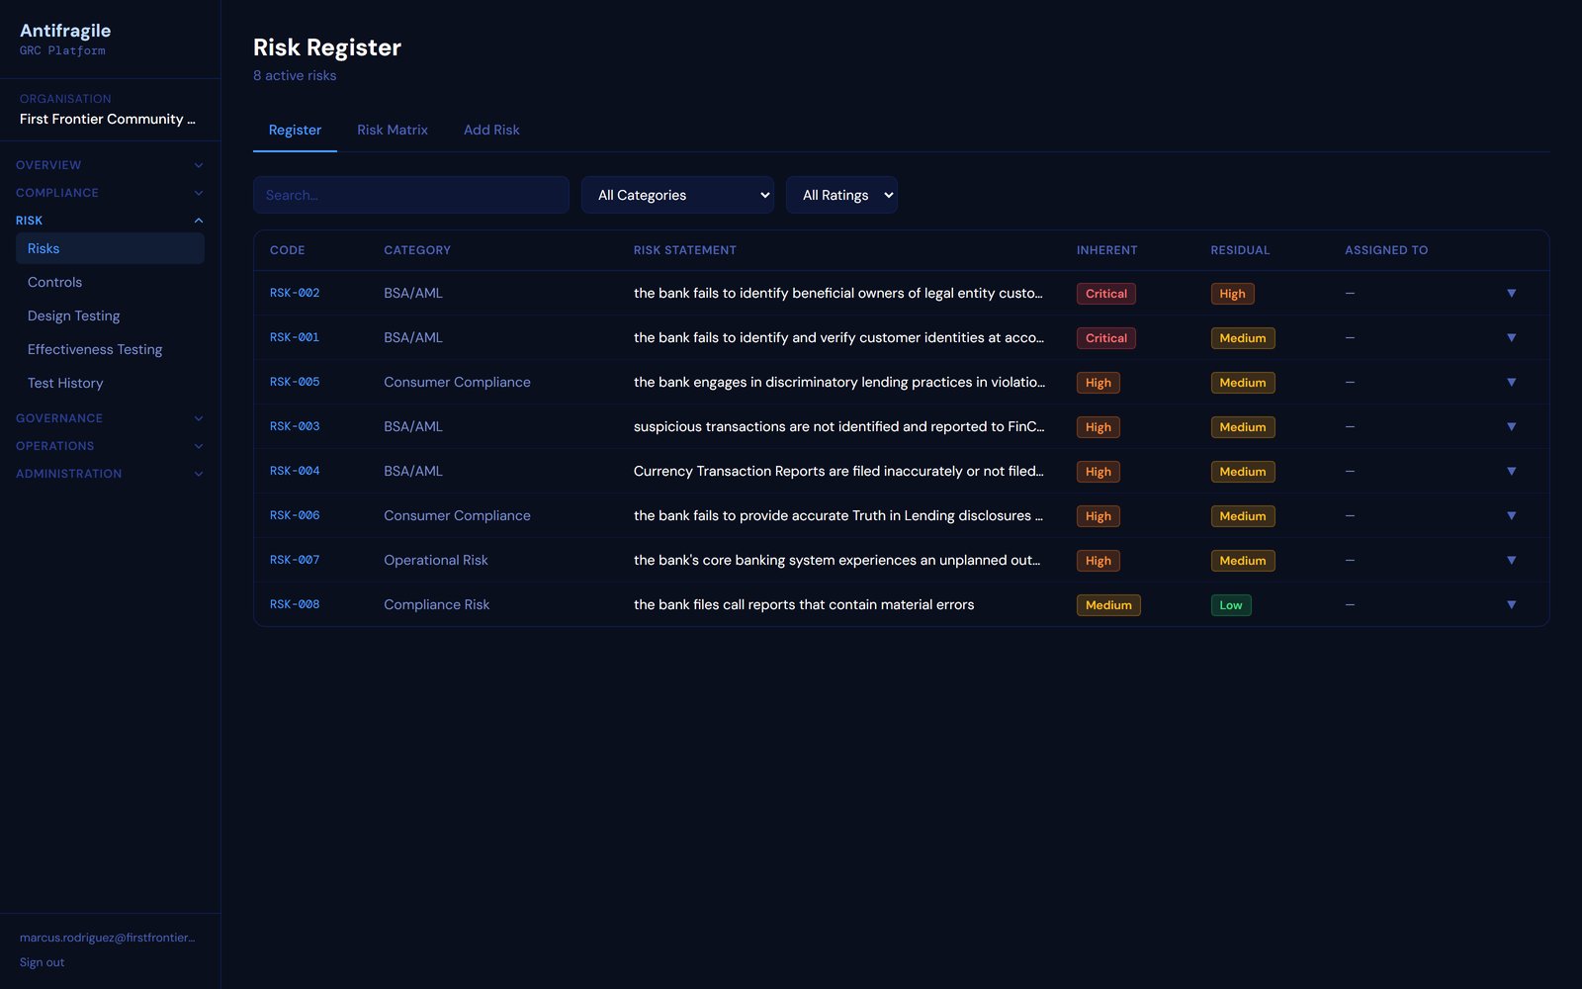Click the Search input field

(411, 195)
